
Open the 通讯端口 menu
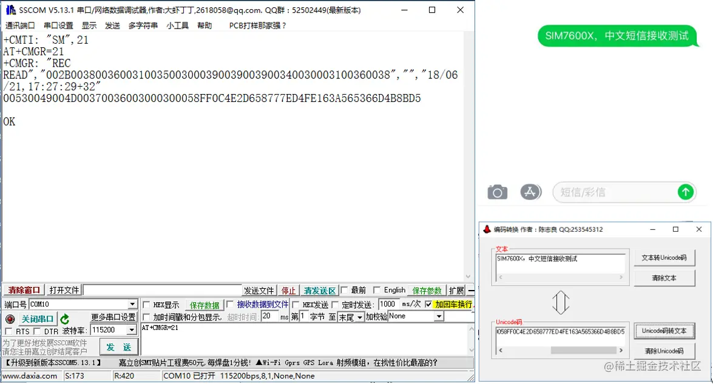pyautogui.click(x=20, y=25)
